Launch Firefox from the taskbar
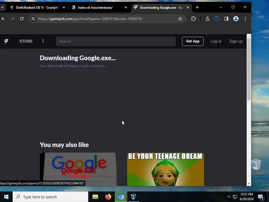 [108, 197]
